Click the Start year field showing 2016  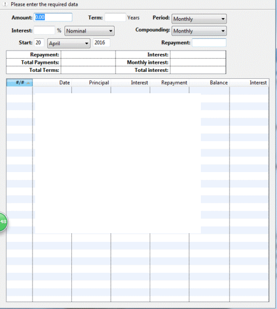(101, 43)
